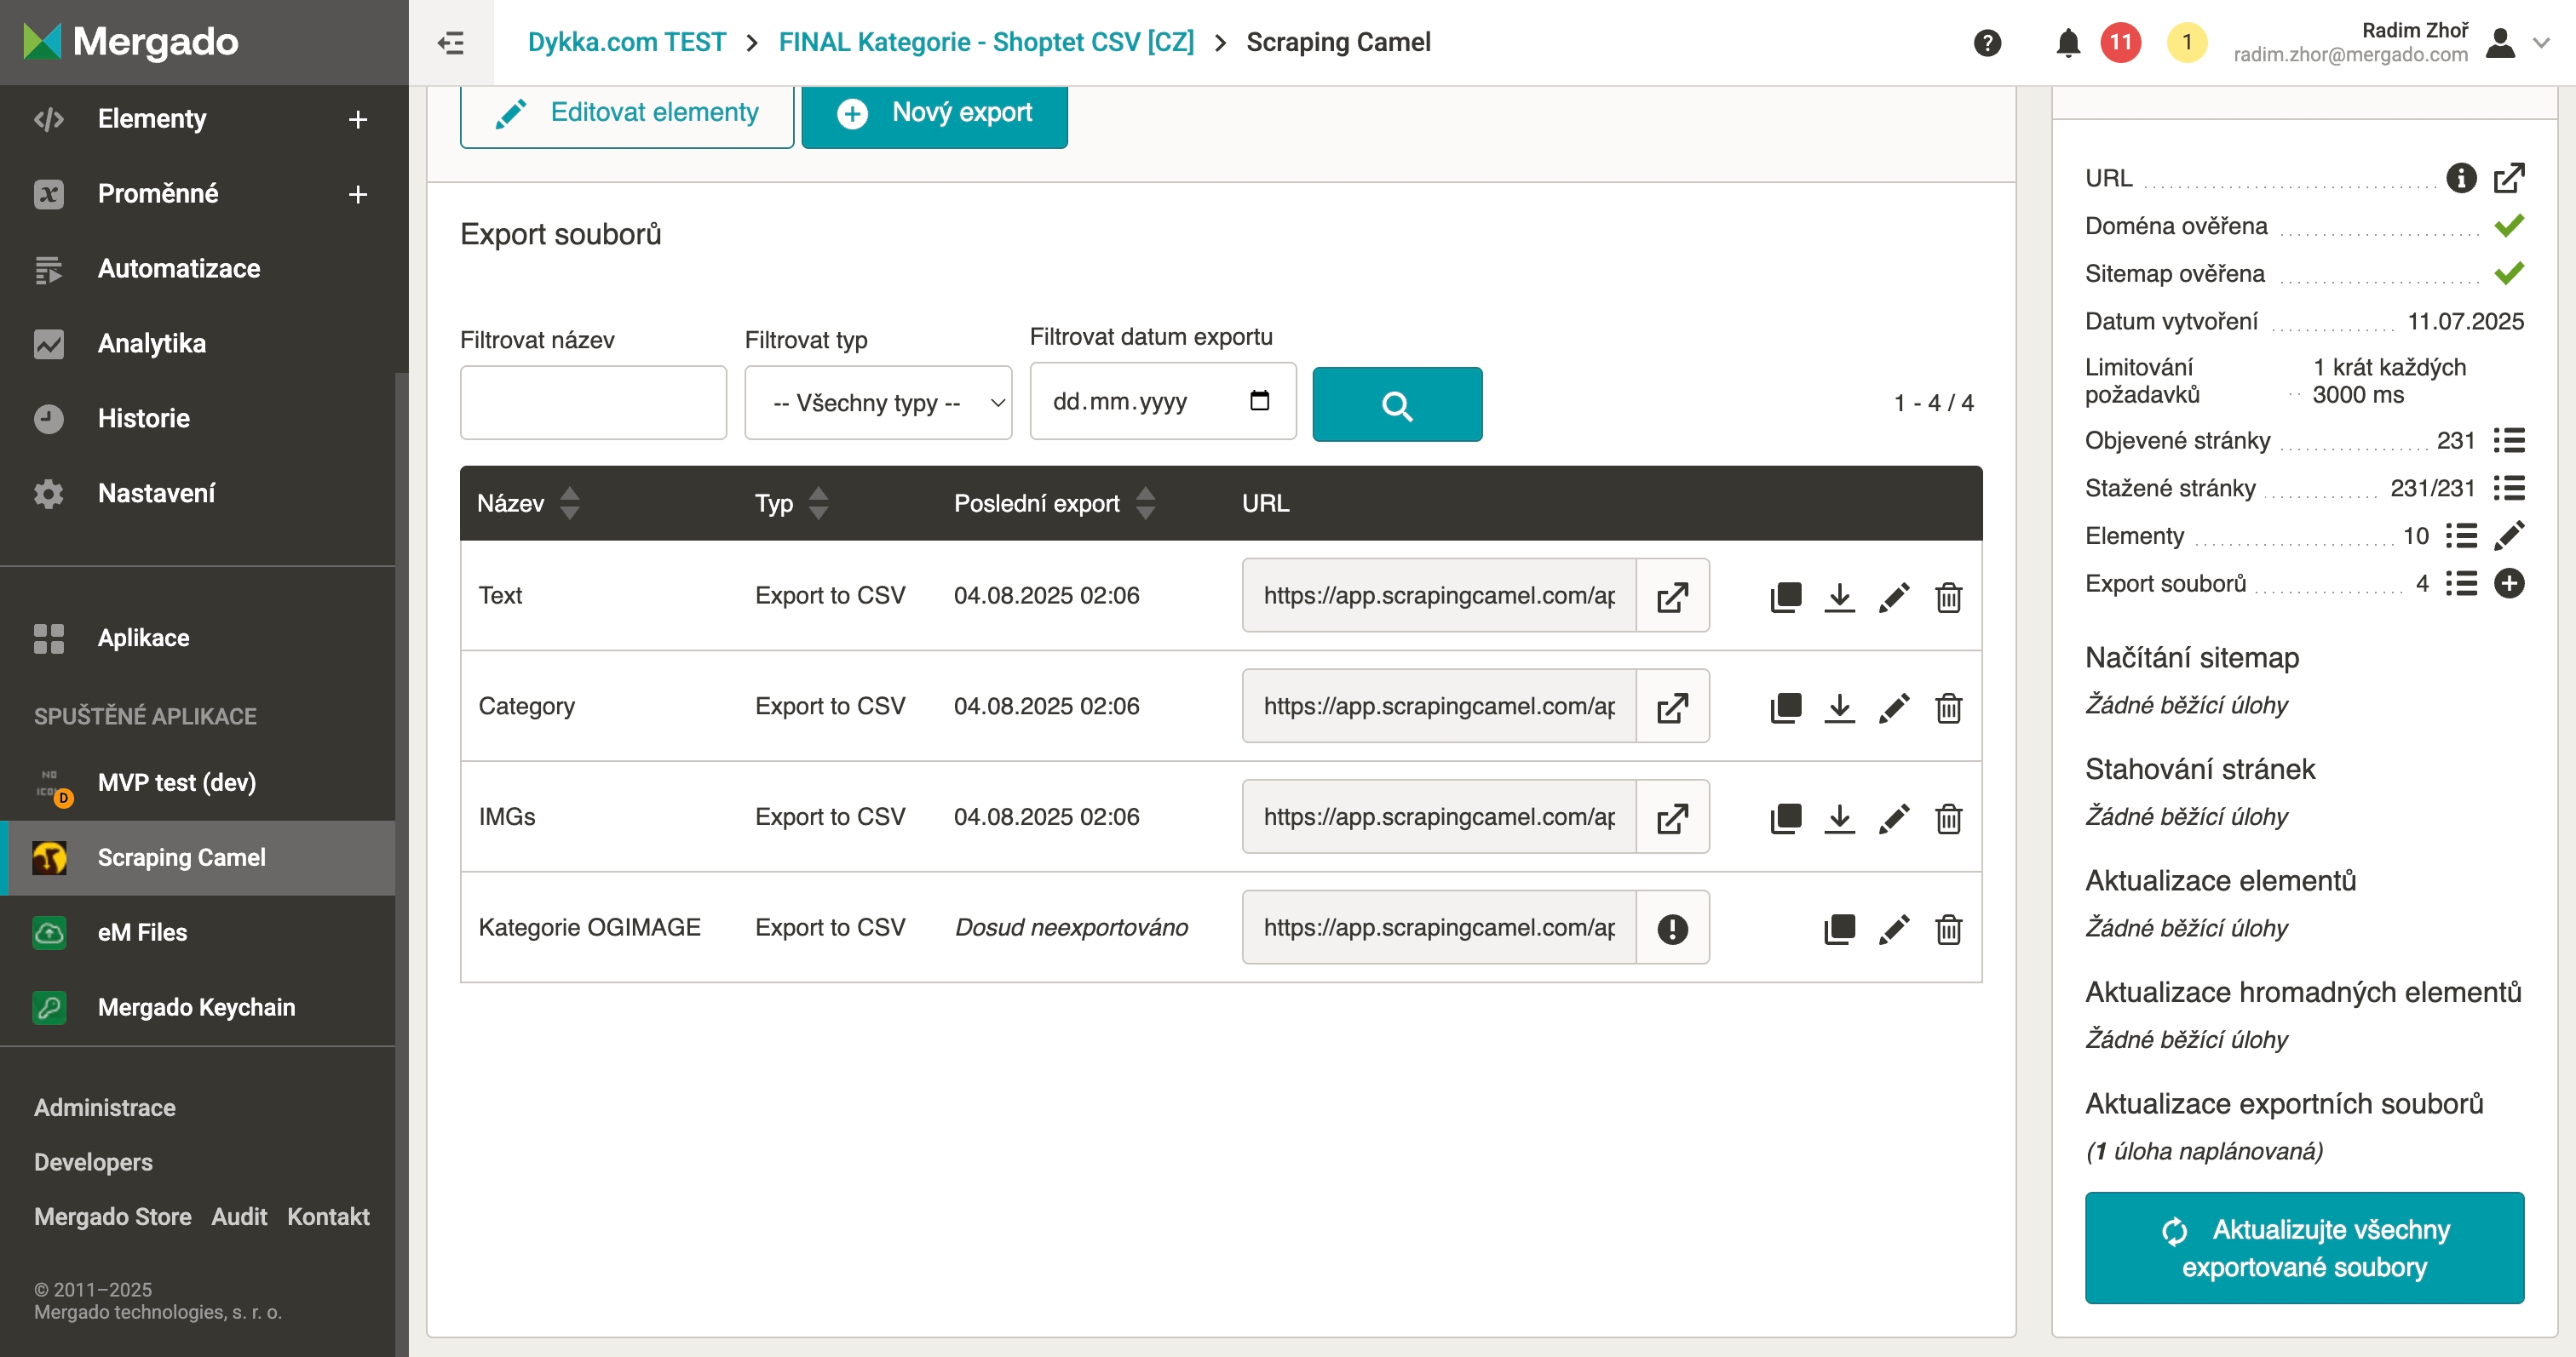
Task: Go to Historie menu item
Action: [144, 419]
